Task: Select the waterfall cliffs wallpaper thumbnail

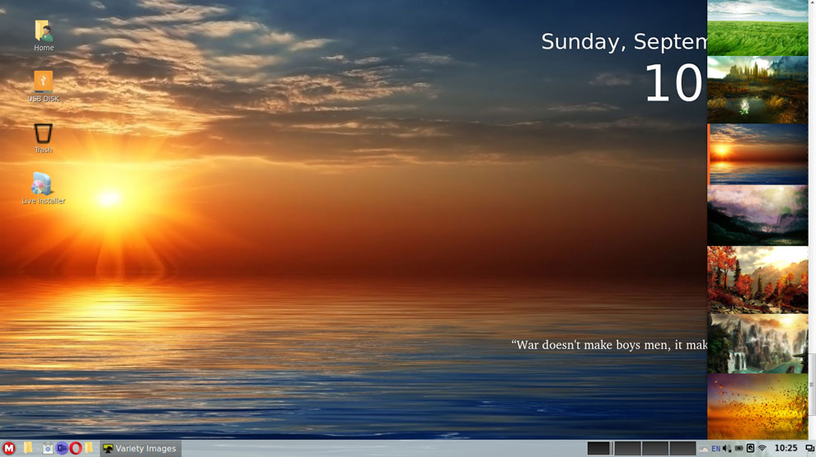Action: [x=757, y=343]
